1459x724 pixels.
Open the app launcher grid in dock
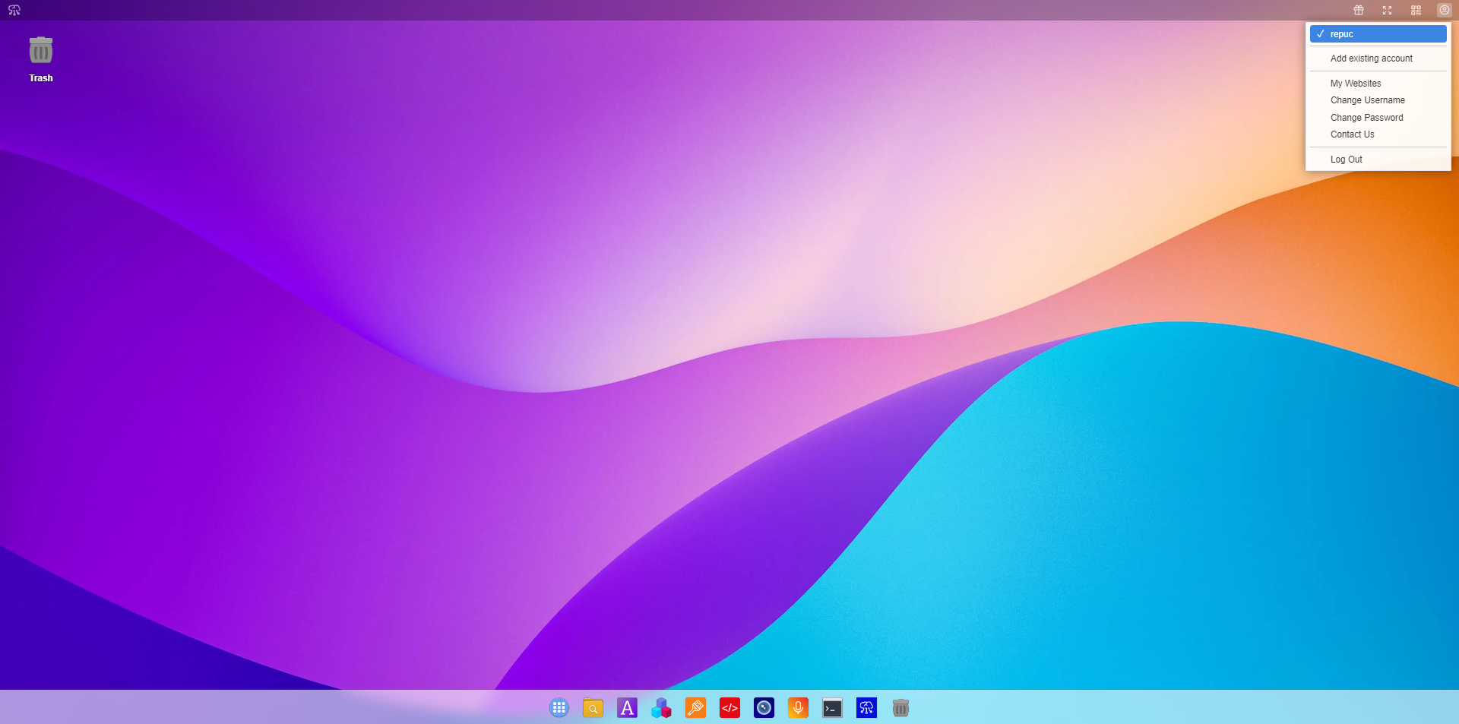[x=559, y=708]
